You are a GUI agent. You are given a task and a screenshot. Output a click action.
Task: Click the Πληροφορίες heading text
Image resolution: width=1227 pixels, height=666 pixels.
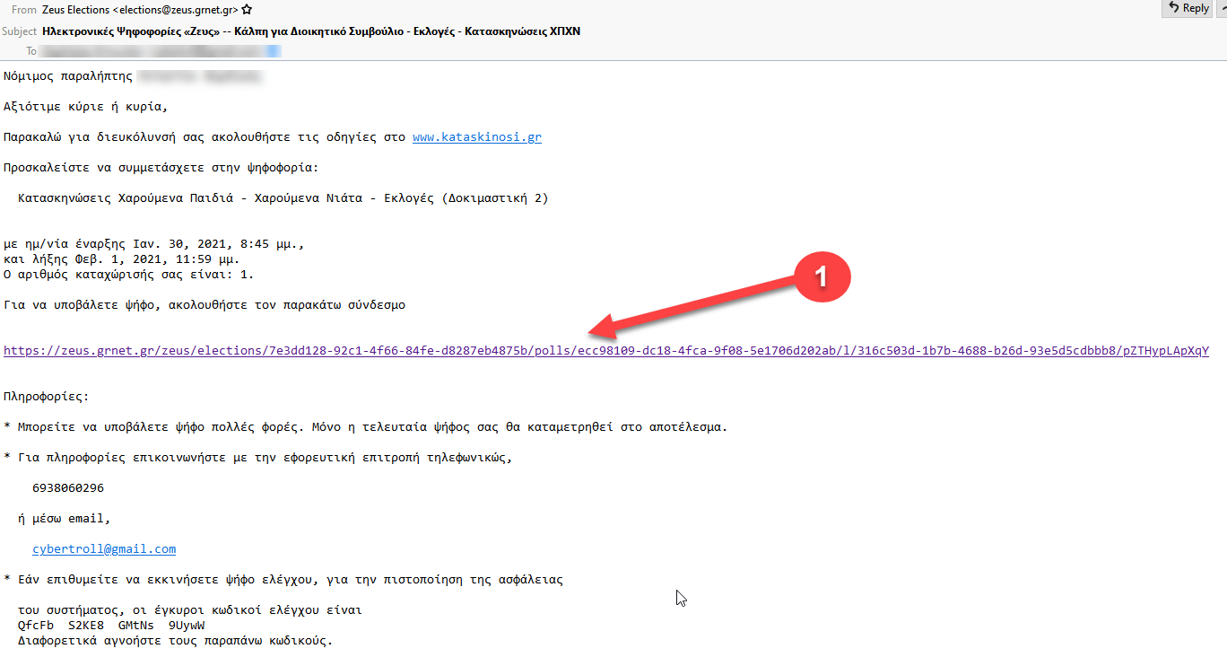[x=47, y=397]
